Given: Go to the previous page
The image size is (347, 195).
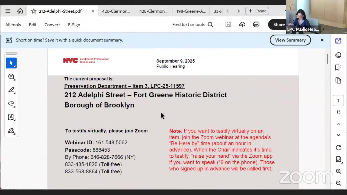Looking at the screenshot, I should click(x=338, y=124).
